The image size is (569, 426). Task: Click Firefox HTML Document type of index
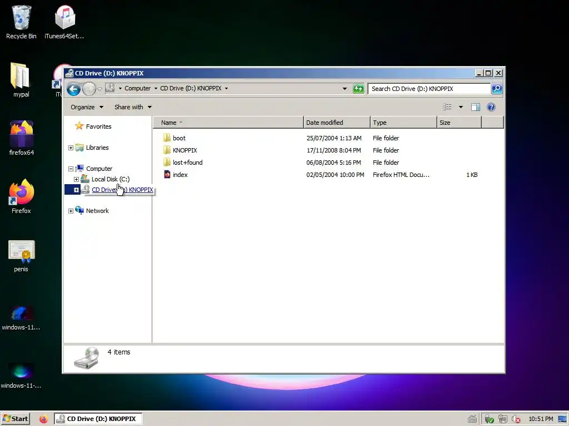(401, 175)
